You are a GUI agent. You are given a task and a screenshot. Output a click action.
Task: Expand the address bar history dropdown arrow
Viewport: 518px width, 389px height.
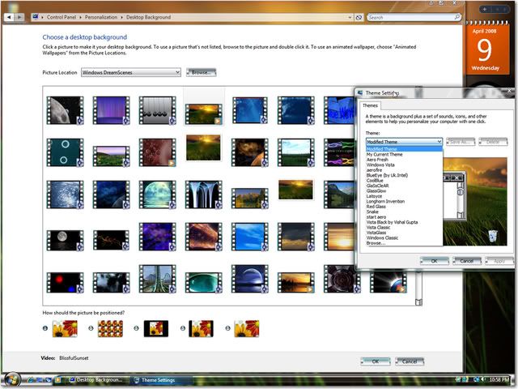(x=350, y=17)
